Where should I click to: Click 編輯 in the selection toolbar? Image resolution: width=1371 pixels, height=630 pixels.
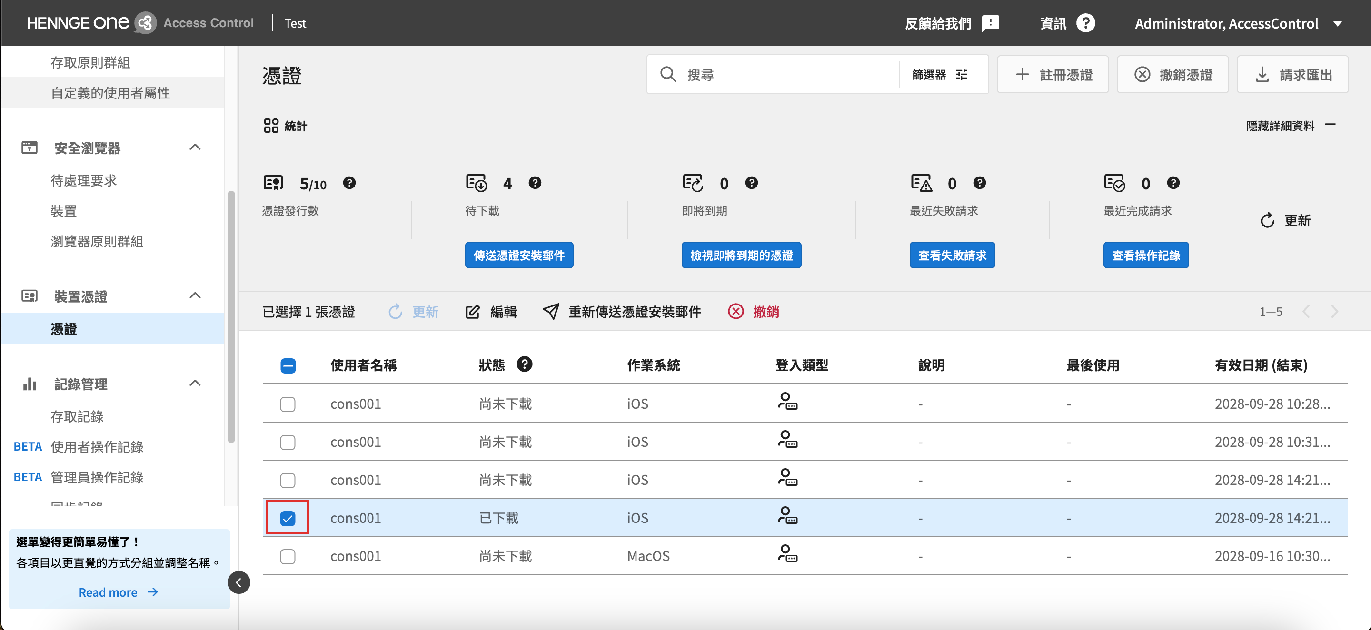(491, 312)
